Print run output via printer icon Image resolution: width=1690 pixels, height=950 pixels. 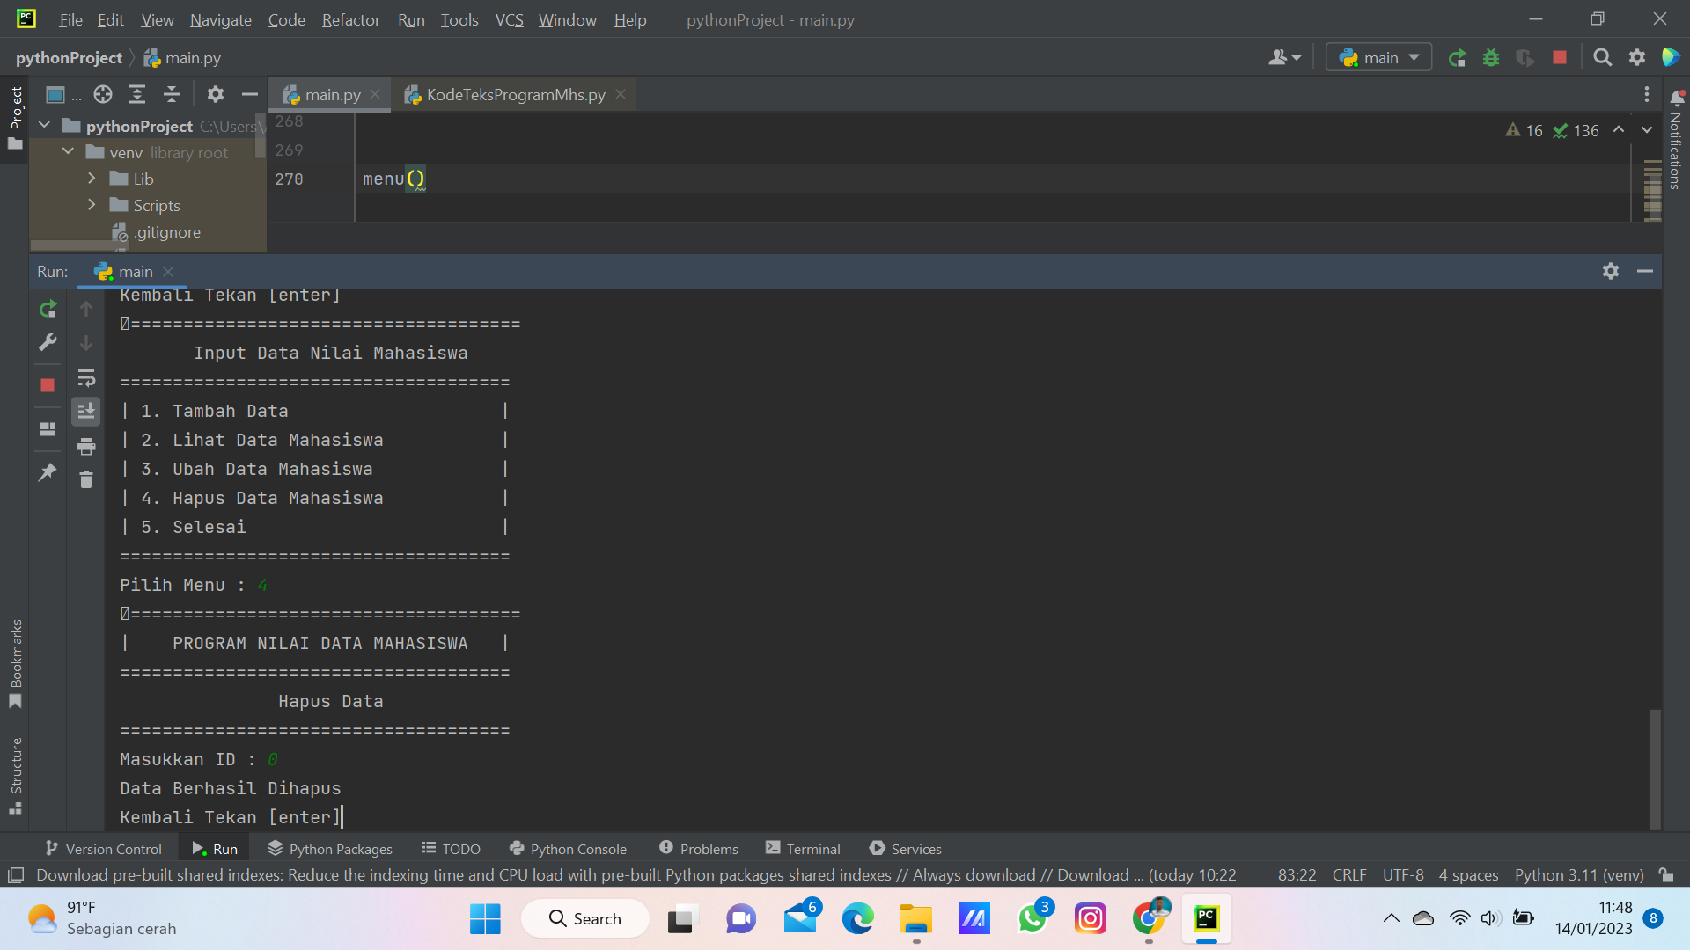86,446
